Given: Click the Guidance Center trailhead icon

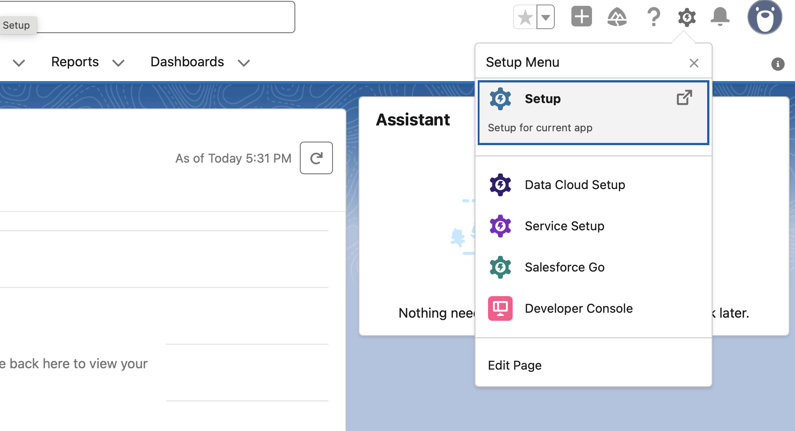Looking at the screenshot, I should tap(617, 17).
